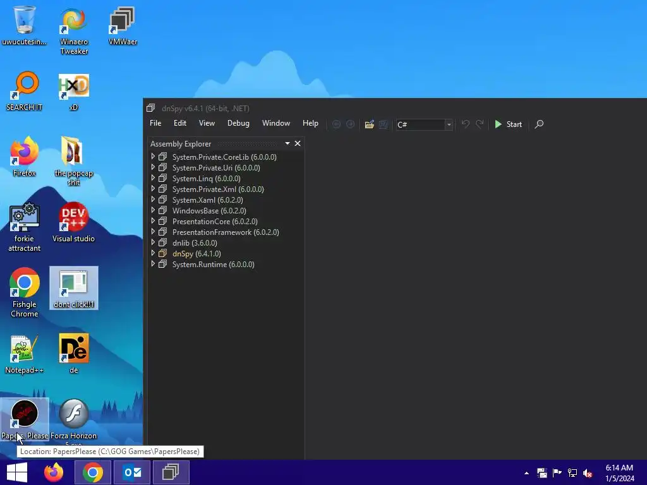Click the network tray icon
This screenshot has width=647, height=485.
(572, 473)
